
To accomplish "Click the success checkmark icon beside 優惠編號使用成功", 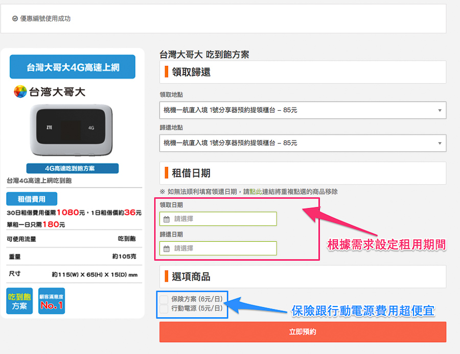I will point(15,19).
